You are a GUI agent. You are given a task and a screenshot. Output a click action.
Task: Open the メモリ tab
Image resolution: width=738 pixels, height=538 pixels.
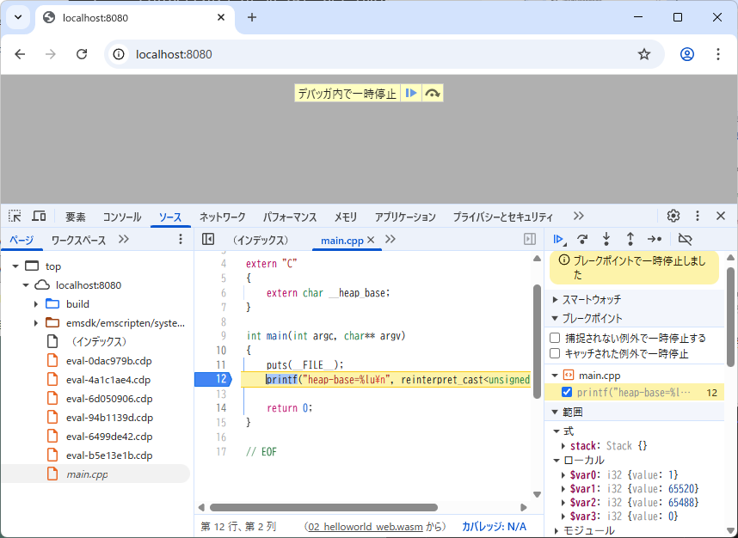346,217
